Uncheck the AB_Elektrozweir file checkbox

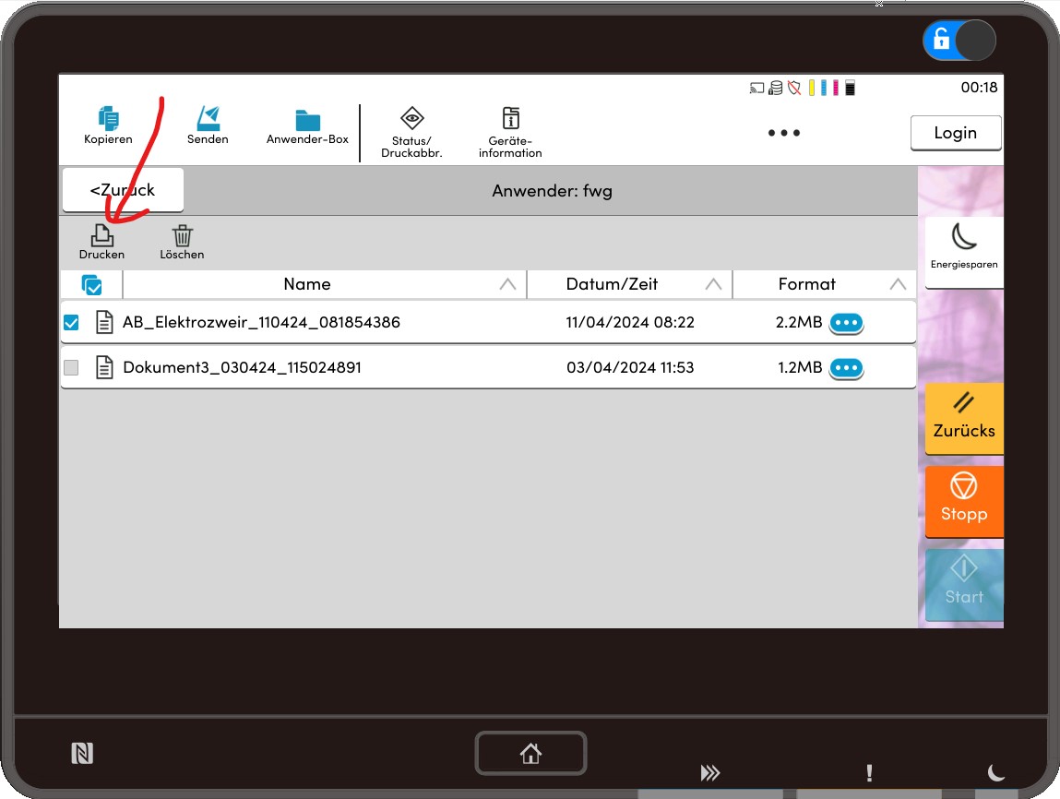tap(71, 323)
